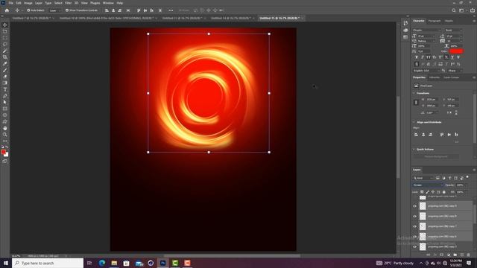Viewport: 477px width, 268px height.
Task: Open Photoshop from the taskbar
Action: (162, 263)
